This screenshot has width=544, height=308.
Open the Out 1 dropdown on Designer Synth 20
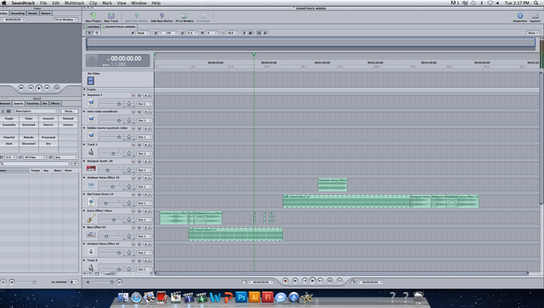[x=144, y=170]
